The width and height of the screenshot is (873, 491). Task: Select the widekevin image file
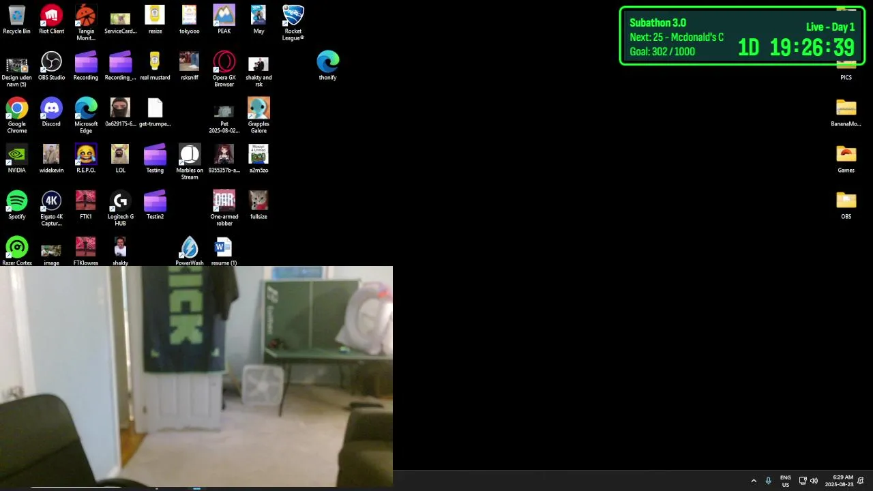[51, 159]
